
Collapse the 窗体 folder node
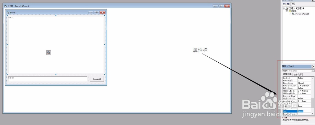[x=287, y=11]
